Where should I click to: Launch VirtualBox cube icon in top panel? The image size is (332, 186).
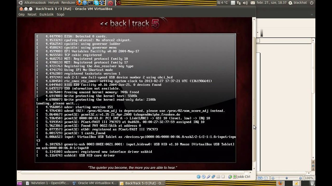(x=102, y=3)
